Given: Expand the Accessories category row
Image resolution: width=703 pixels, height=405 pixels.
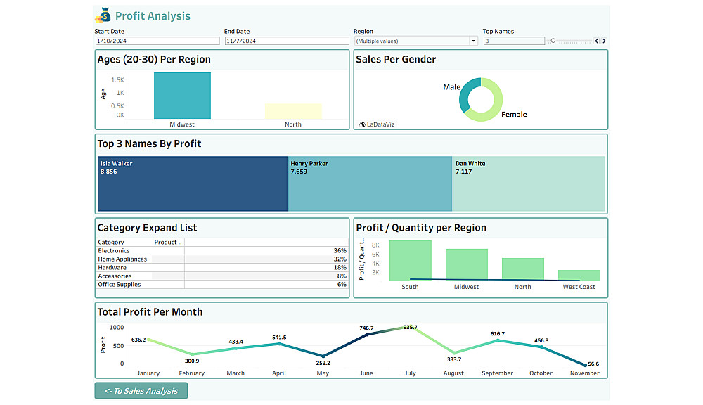Looking at the screenshot, I should click(115, 276).
